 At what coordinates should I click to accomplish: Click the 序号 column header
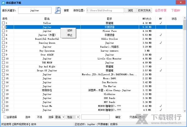point(5,19)
